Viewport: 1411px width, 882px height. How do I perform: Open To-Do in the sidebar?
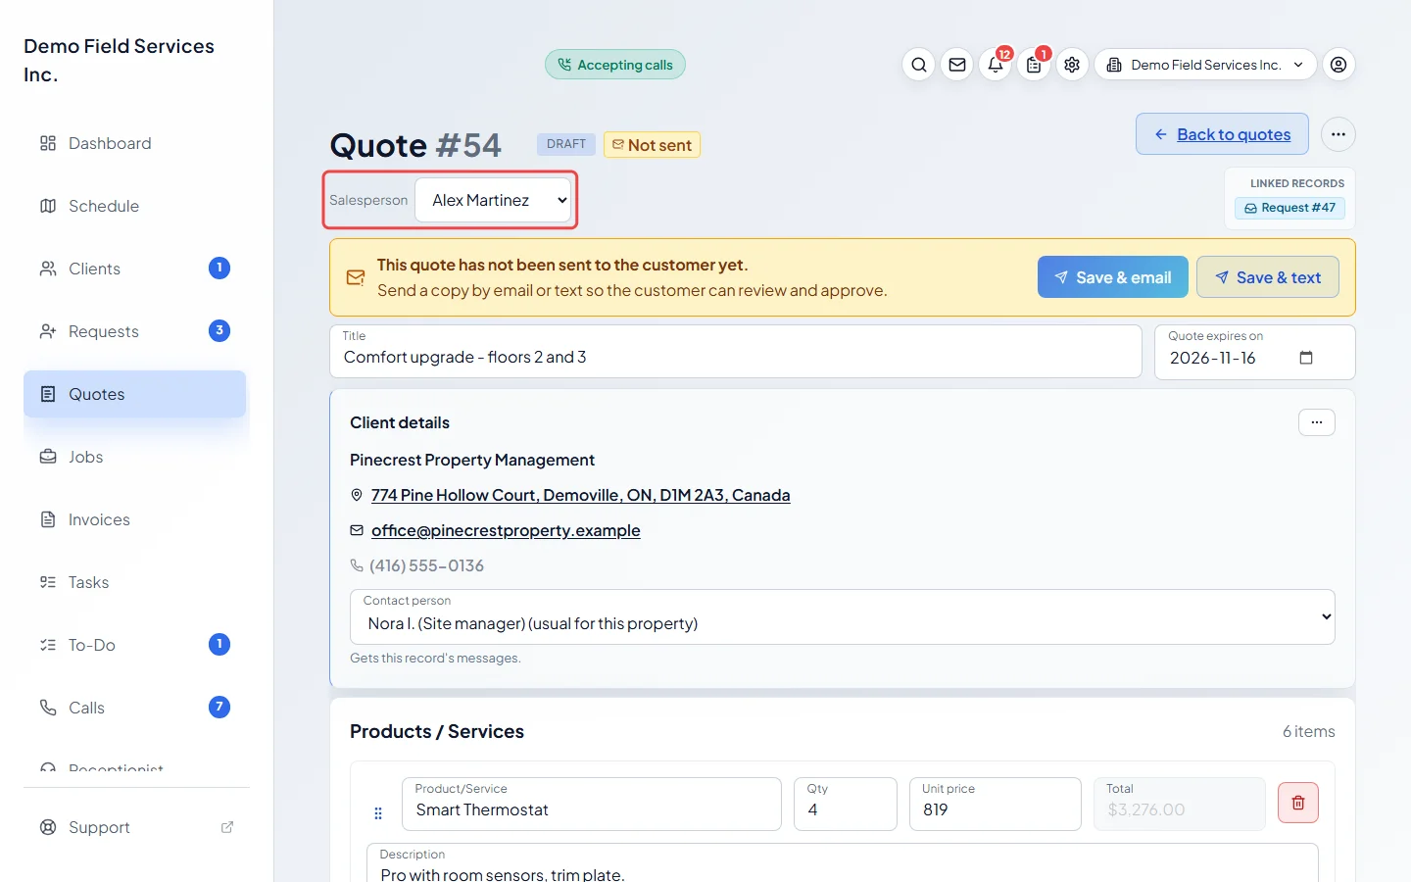click(x=135, y=645)
